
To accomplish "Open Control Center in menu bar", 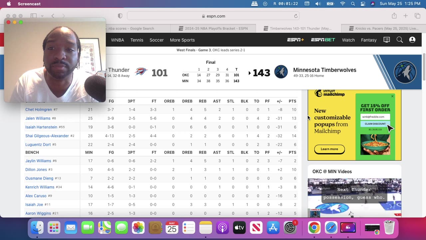I will pos(363,4).
